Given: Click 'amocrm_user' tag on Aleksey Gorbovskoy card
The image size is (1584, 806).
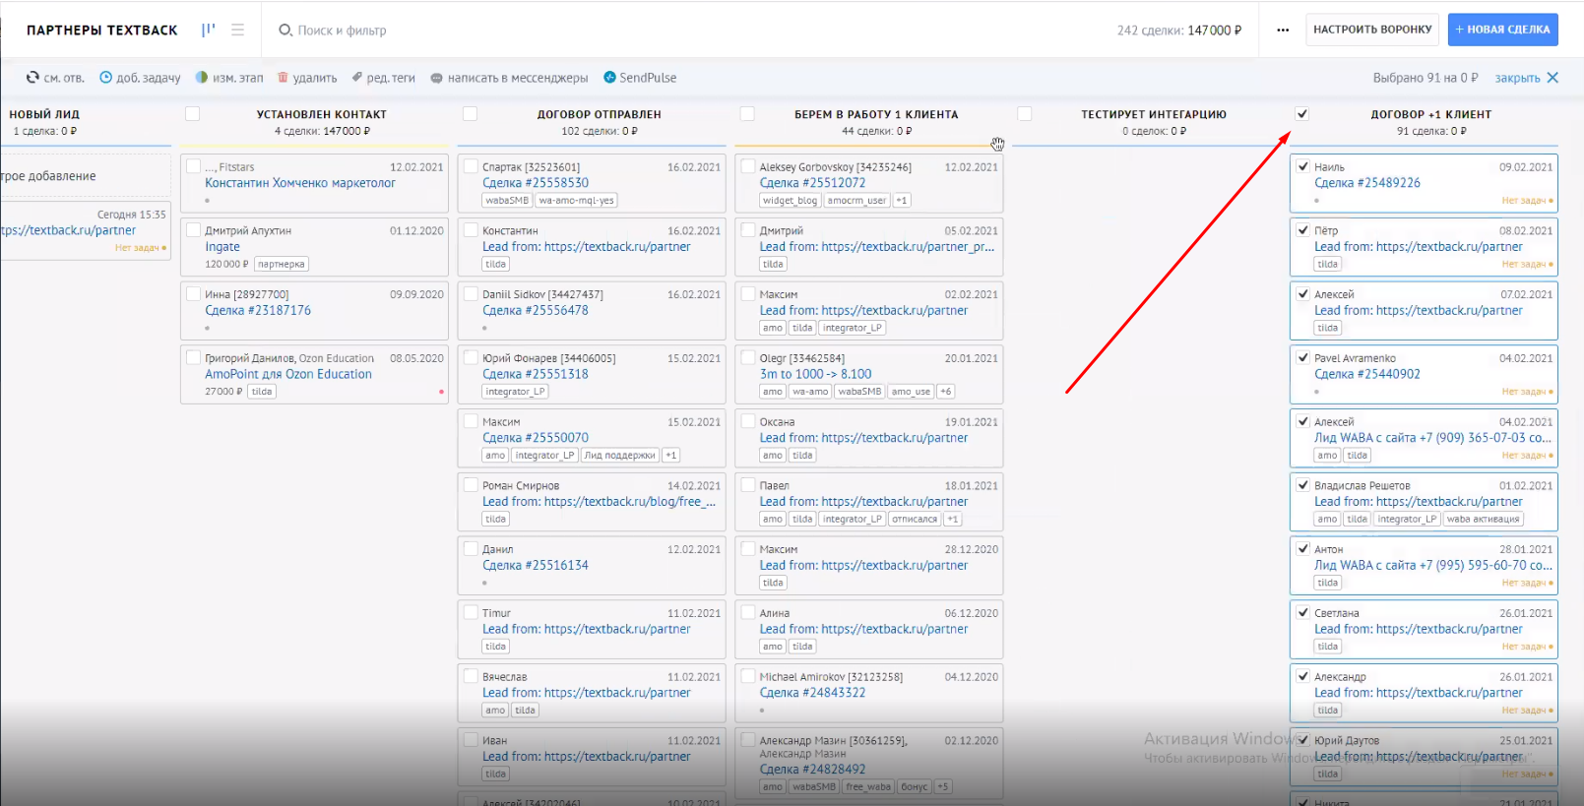Looking at the screenshot, I should pos(856,200).
